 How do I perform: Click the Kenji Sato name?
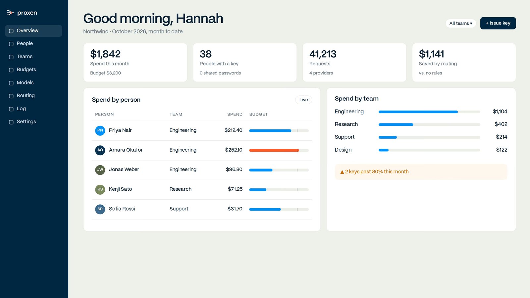pos(121,189)
